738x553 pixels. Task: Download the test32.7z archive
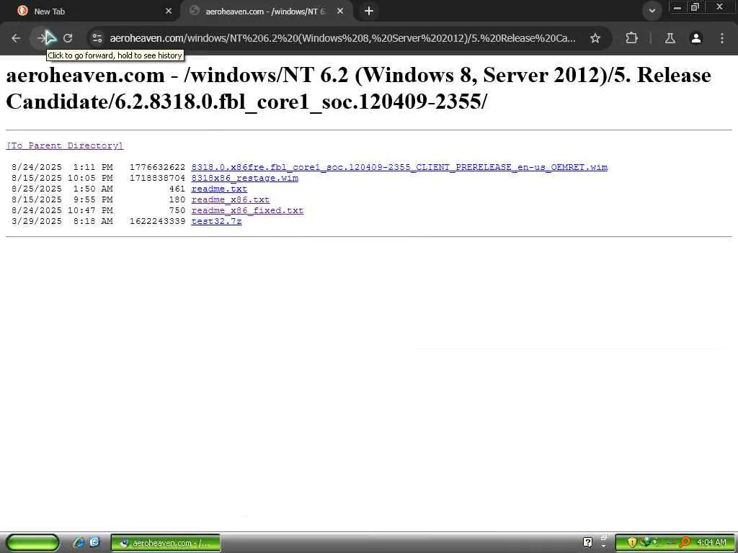click(216, 221)
